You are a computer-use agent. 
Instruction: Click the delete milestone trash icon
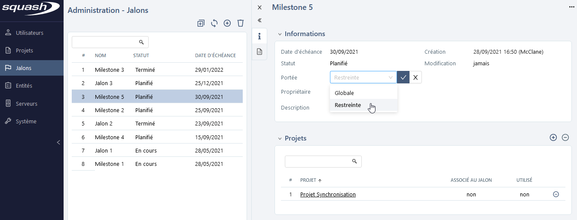point(241,23)
